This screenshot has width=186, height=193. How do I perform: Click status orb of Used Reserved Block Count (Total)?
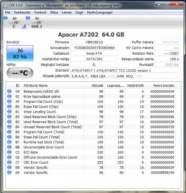tap(9, 122)
